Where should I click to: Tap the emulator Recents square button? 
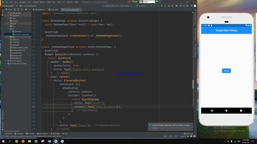click(241, 110)
